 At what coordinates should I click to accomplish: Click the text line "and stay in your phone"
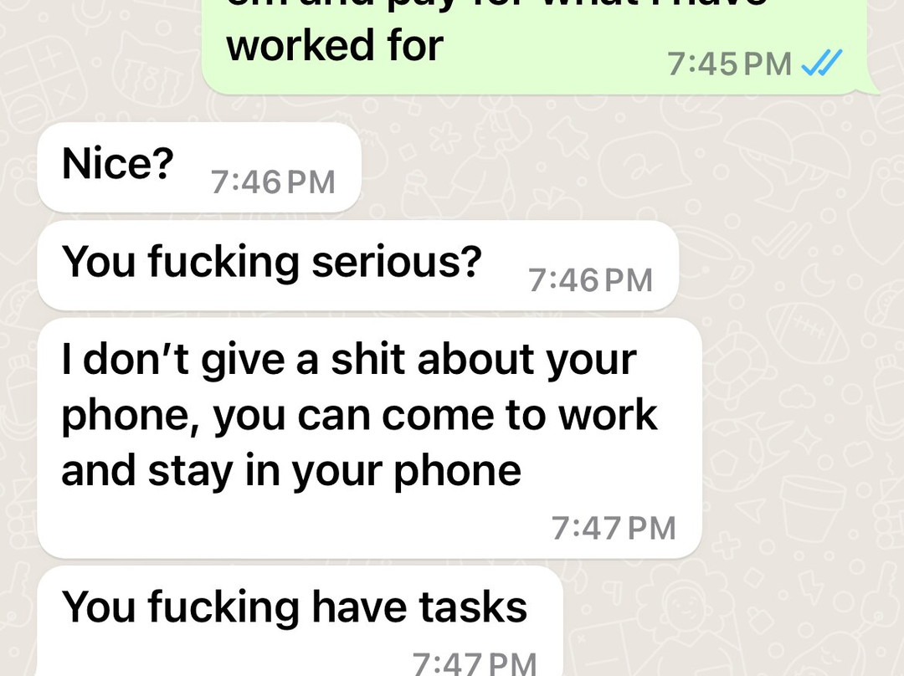tap(291, 470)
